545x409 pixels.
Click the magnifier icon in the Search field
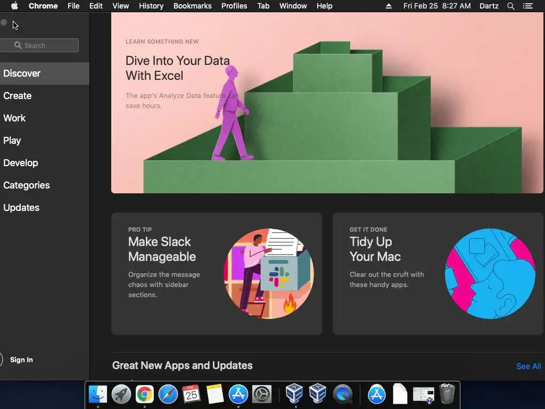click(x=18, y=45)
